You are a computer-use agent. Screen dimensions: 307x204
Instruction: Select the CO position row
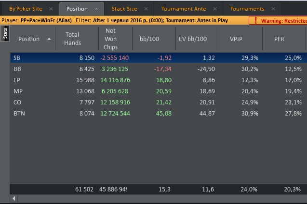(x=159, y=102)
